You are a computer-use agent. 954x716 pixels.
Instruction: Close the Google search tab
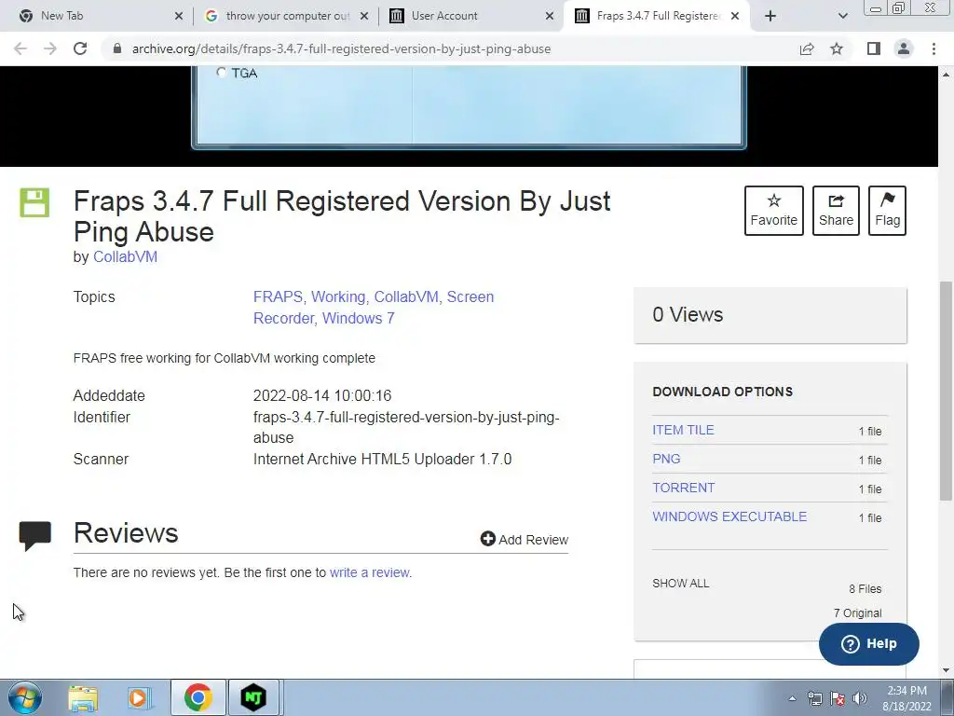364,16
